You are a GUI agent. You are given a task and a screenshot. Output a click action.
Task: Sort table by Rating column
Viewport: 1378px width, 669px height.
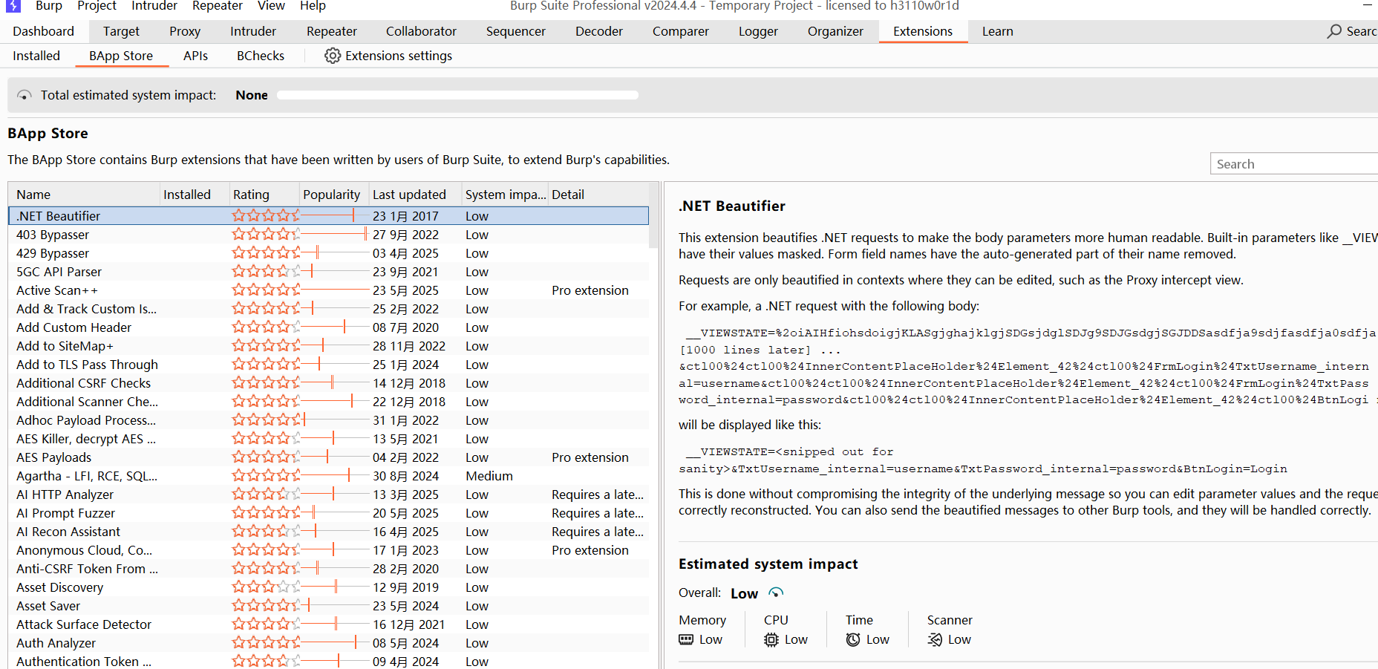(x=264, y=195)
